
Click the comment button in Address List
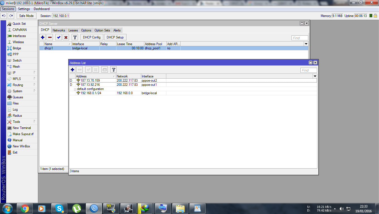click(105, 70)
